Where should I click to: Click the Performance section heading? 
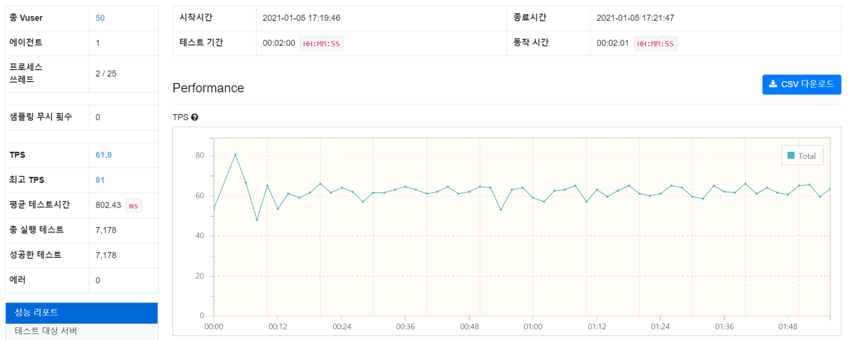click(208, 88)
